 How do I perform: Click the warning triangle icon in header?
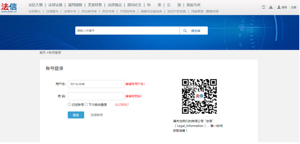click(x=271, y=7)
